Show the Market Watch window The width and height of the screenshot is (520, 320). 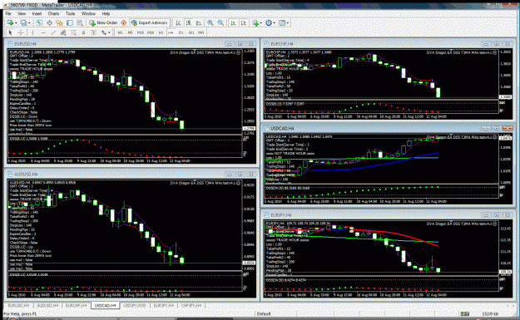pyautogui.click(x=39, y=23)
